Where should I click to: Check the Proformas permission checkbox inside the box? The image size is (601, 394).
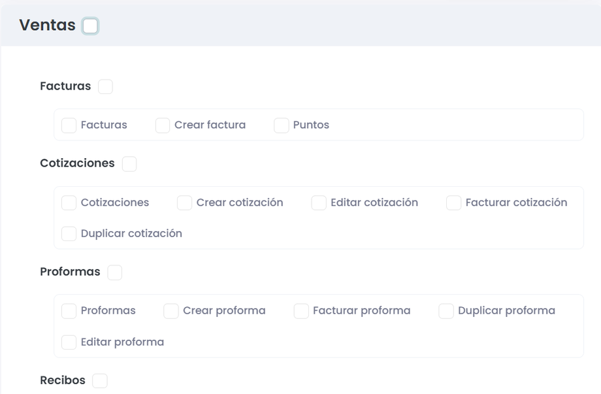(x=69, y=311)
